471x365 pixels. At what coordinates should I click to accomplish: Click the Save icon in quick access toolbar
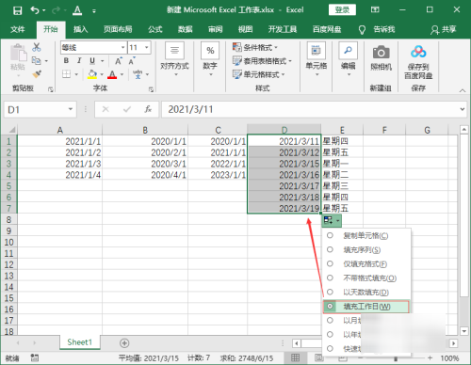(17, 10)
